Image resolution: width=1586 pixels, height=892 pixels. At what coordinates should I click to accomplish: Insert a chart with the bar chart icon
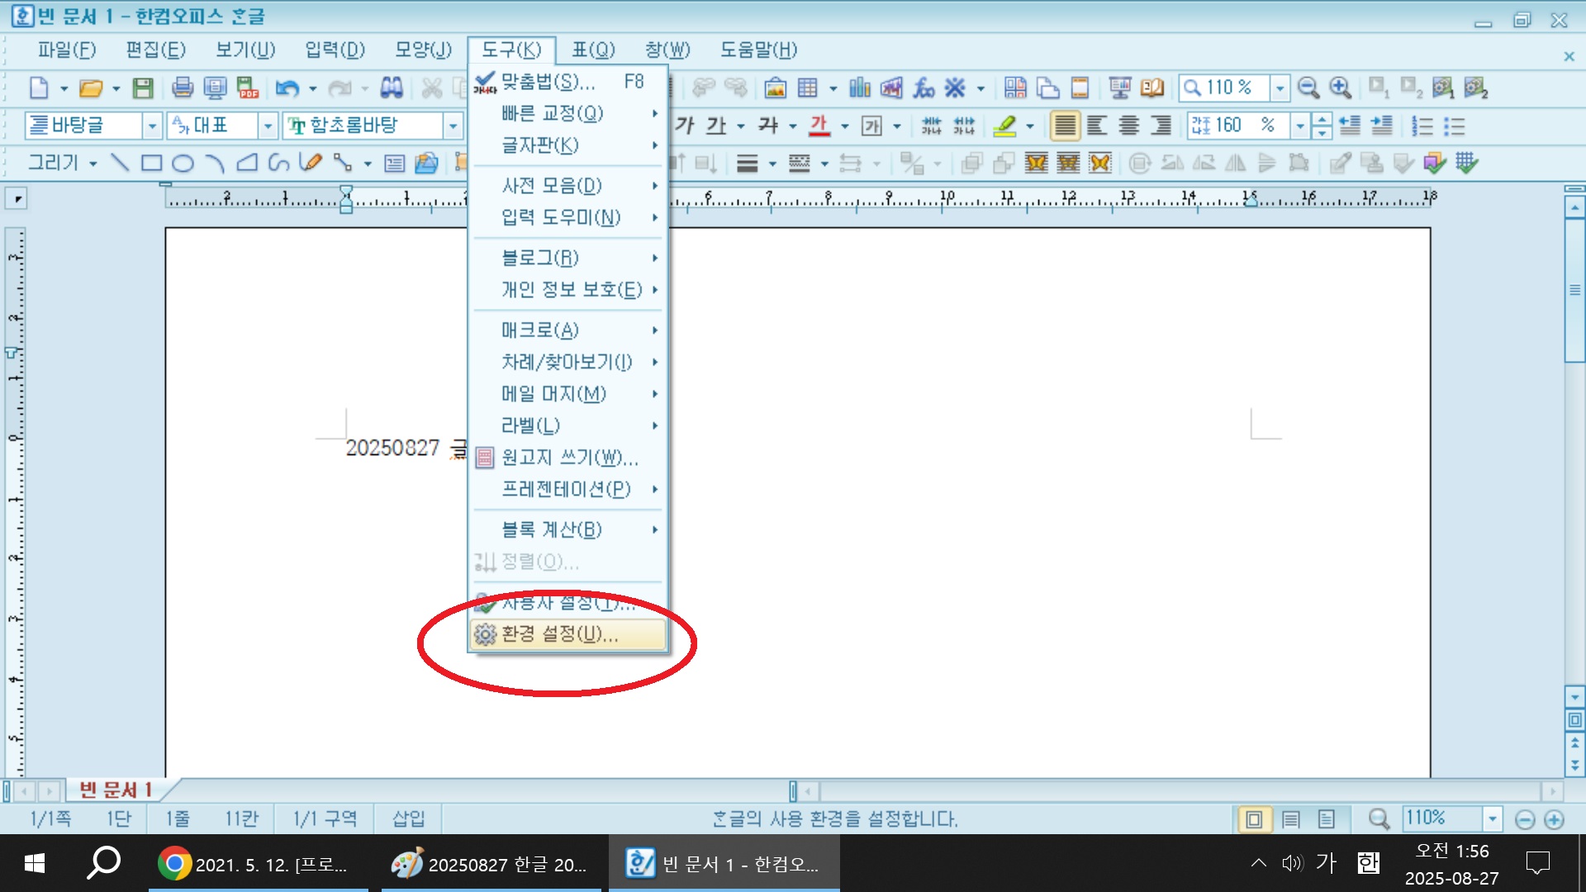(860, 88)
